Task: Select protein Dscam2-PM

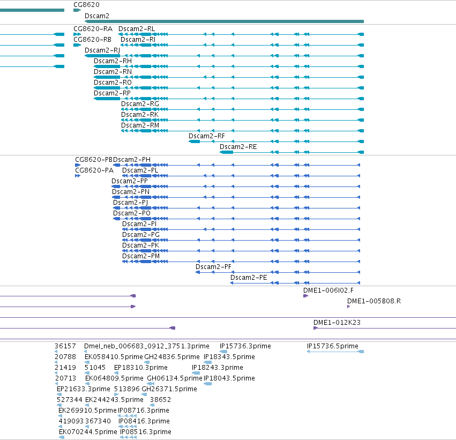Action: point(141,257)
